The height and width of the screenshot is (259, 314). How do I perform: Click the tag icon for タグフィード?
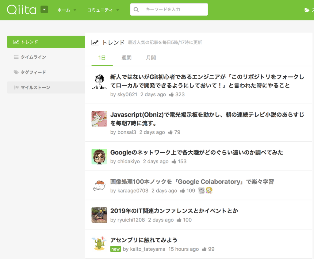(x=16, y=72)
